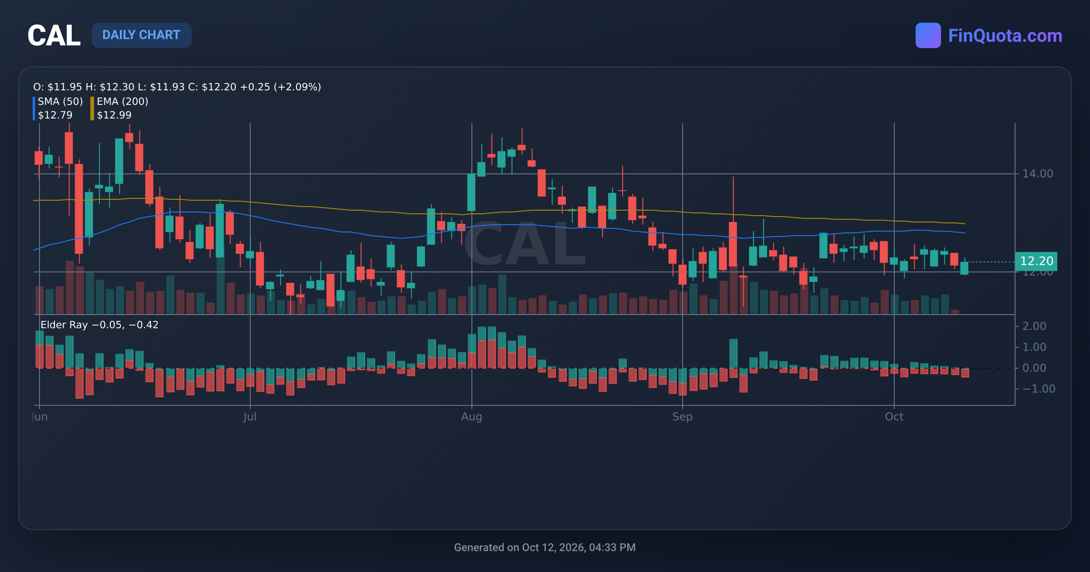Click the Aug date axis label
The image size is (1090, 572).
pos(471,417)
